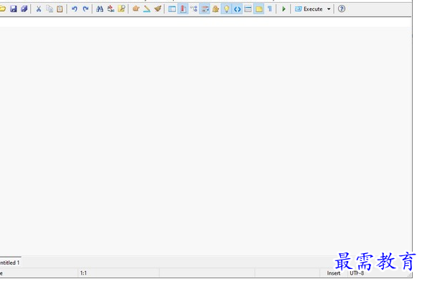Click the Insert mode status indicator

[334, 273]
